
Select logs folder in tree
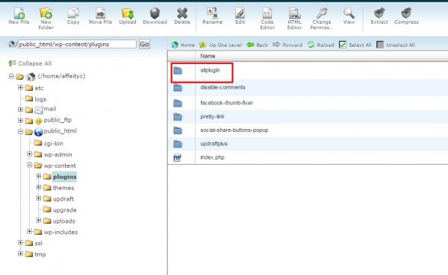(40, 99)
